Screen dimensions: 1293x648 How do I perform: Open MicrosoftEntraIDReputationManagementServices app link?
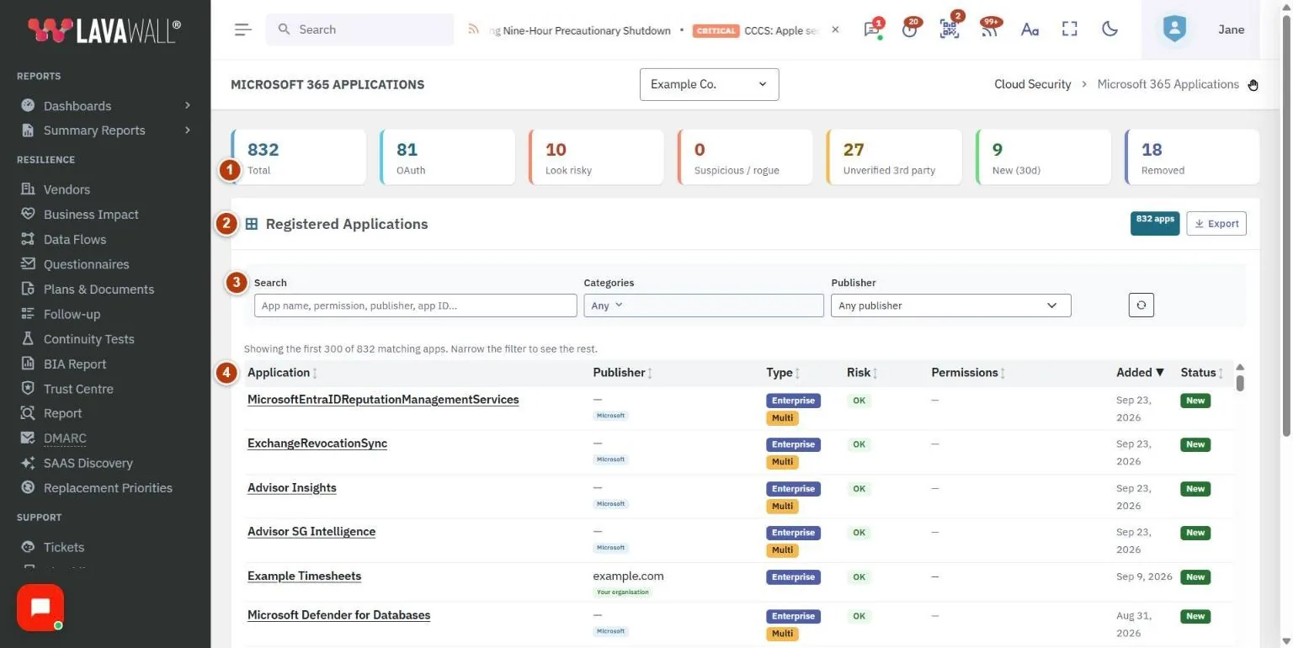click(x=383, y=400)
